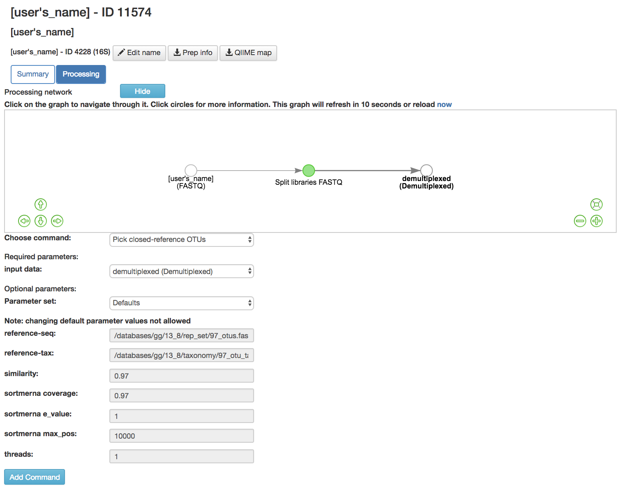629x488 pixels.
Task: Click the download icon on Prep info
Action: pos(177,53)
